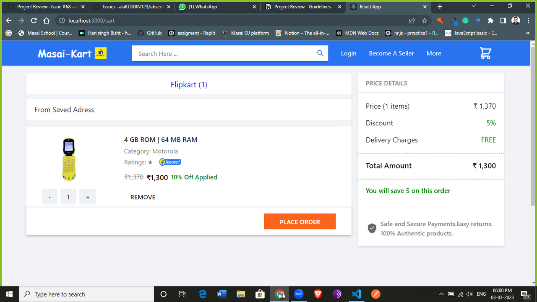Image resolution: width=537 pixels, height=302 pixels.
Task: Open the Tor browser taskbar icon
Action: [x=337, y=294]
